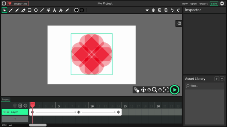The image size is (227, 127).
Task: Click frame number 10 on timeline ruler
Action: pos(92,106)
